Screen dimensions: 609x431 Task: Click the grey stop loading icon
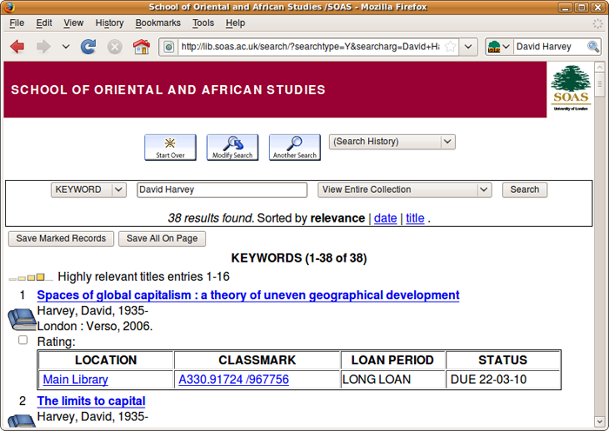115,47
